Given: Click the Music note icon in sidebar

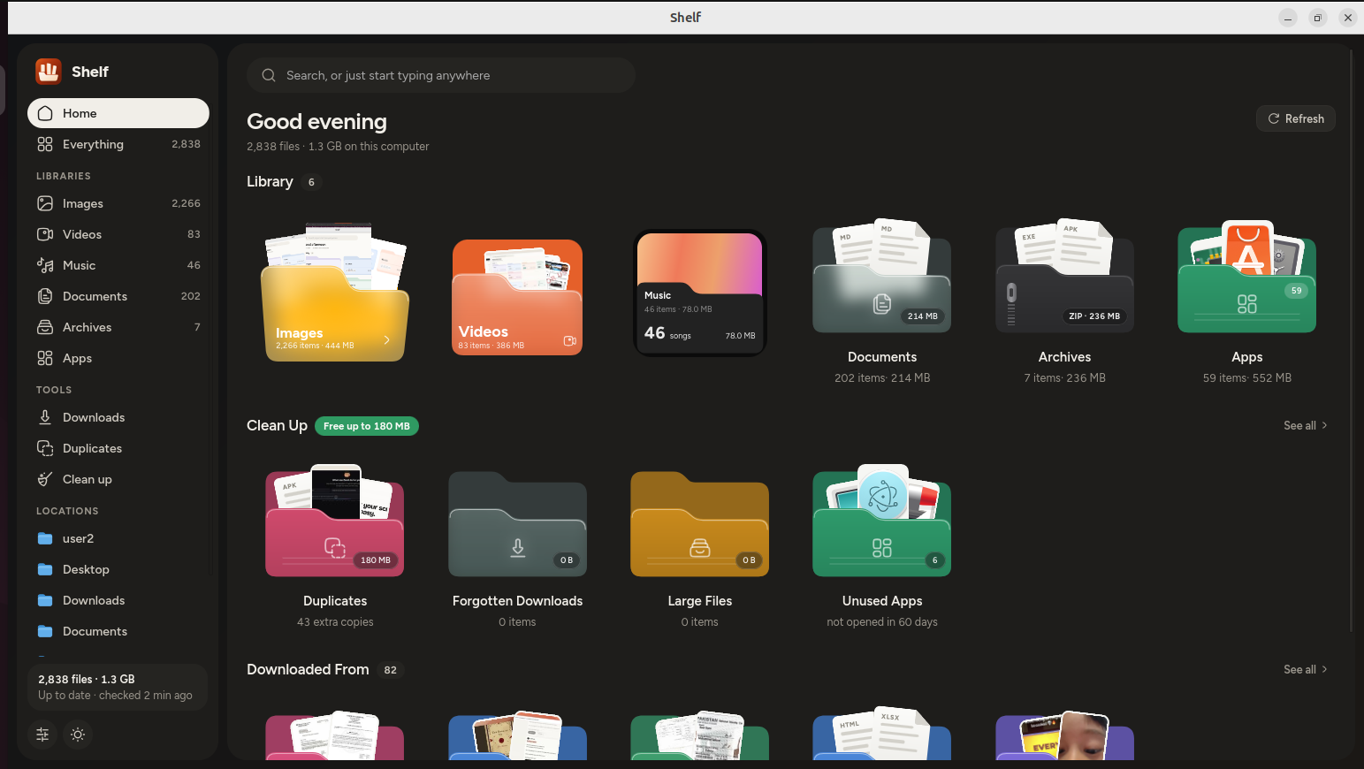Looking at the screenshot, I should pyautogui.click(x=45, y=265).
